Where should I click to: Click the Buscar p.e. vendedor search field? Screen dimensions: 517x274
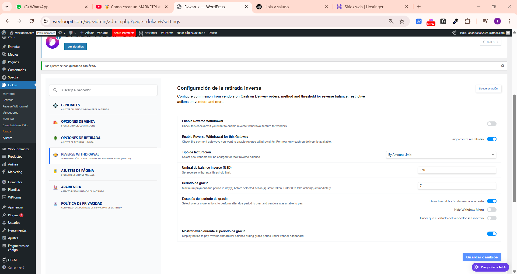[103, 90]
